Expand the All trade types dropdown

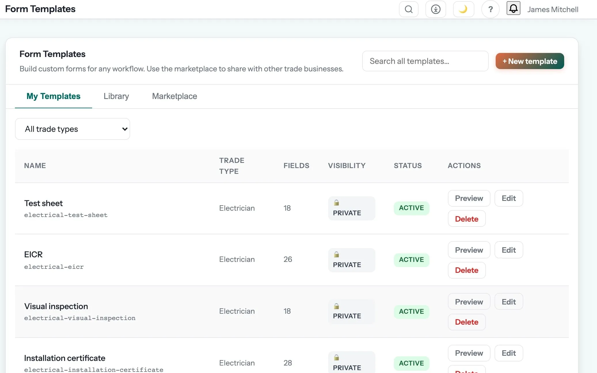[x=73, y=129]
